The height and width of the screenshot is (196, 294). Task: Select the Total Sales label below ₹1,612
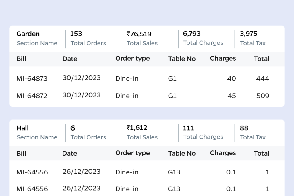pyautogui.click(x=142, y=137)
